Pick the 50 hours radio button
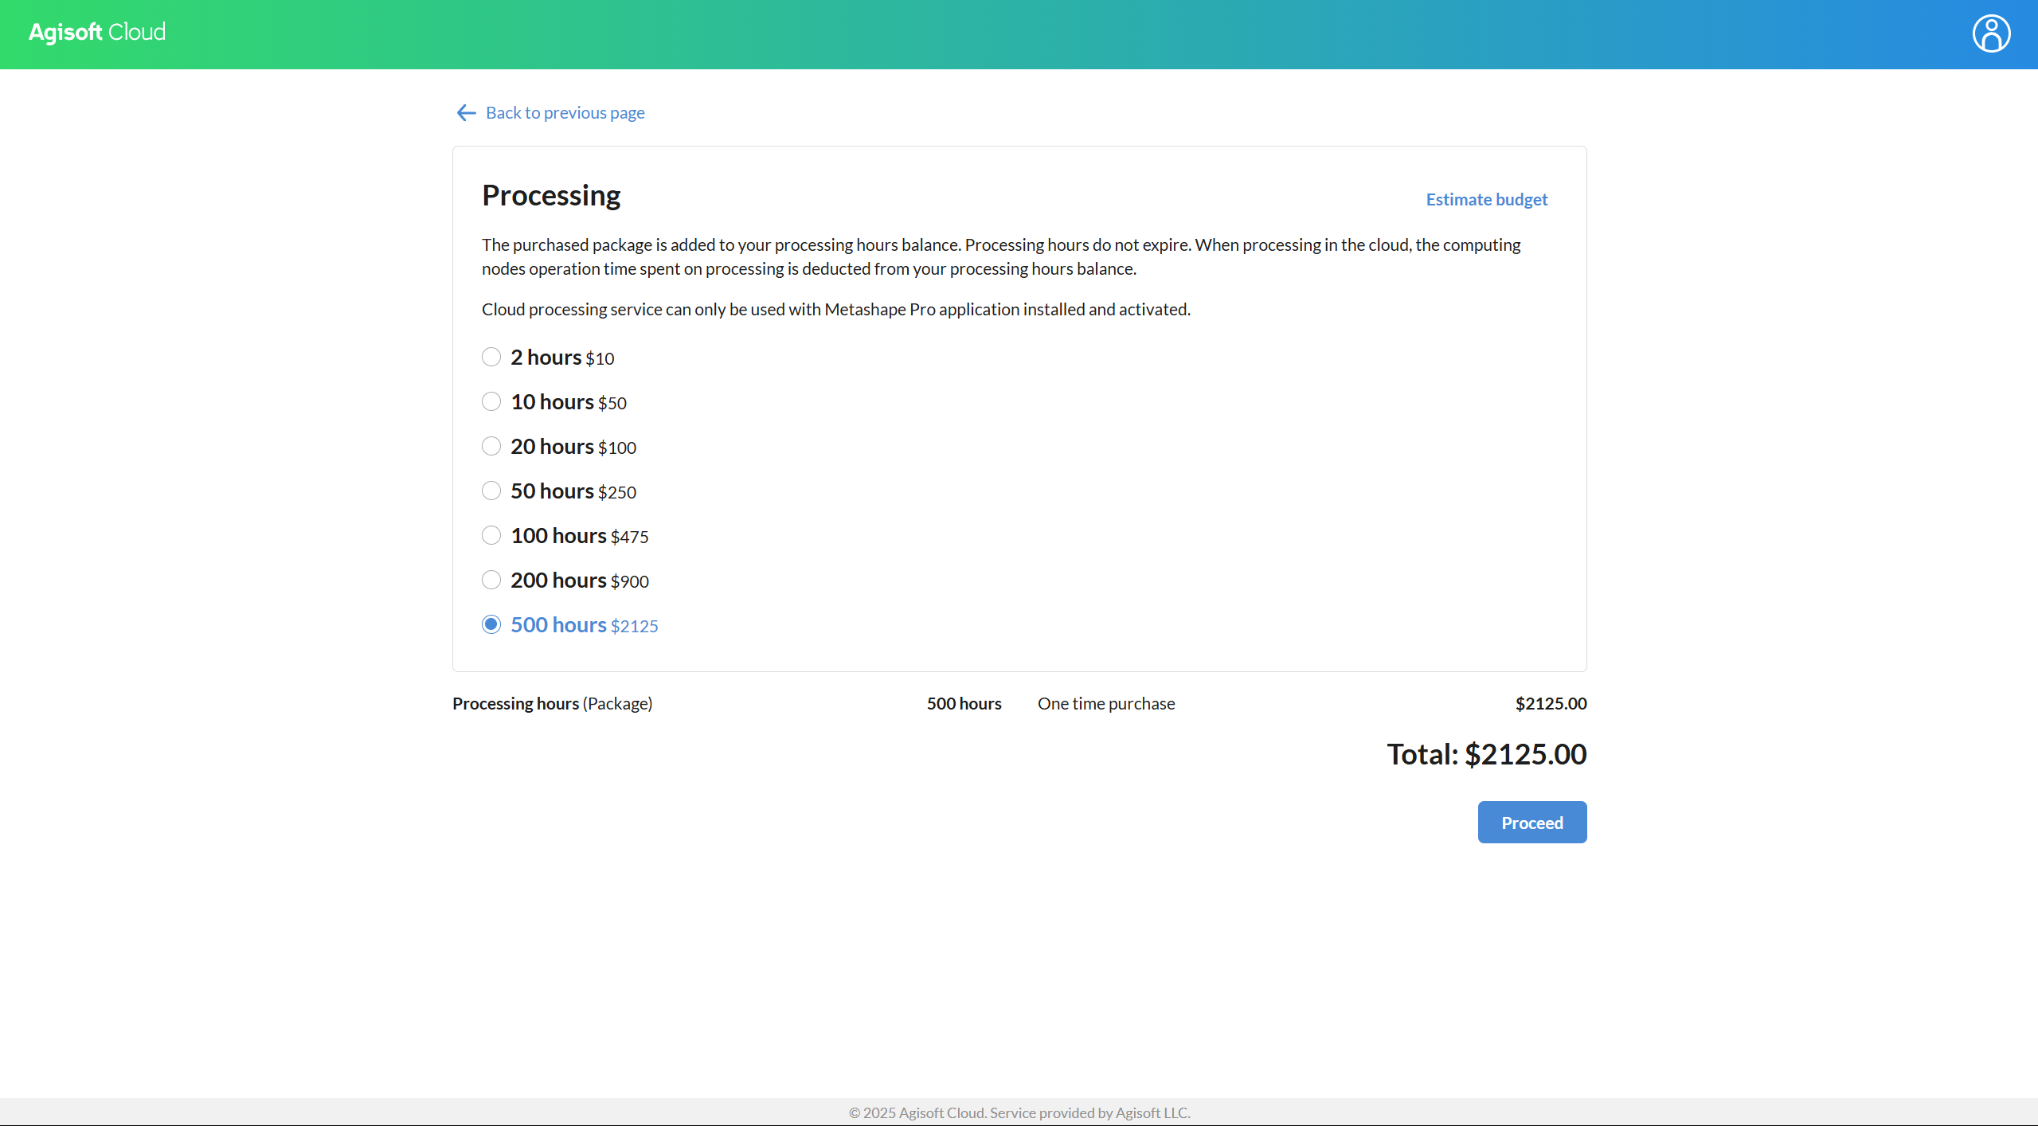This screenshot has width=2038, height=1126. pyautogui.click(x=491, y=491)
